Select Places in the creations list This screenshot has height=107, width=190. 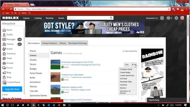[x=33, y=51]
